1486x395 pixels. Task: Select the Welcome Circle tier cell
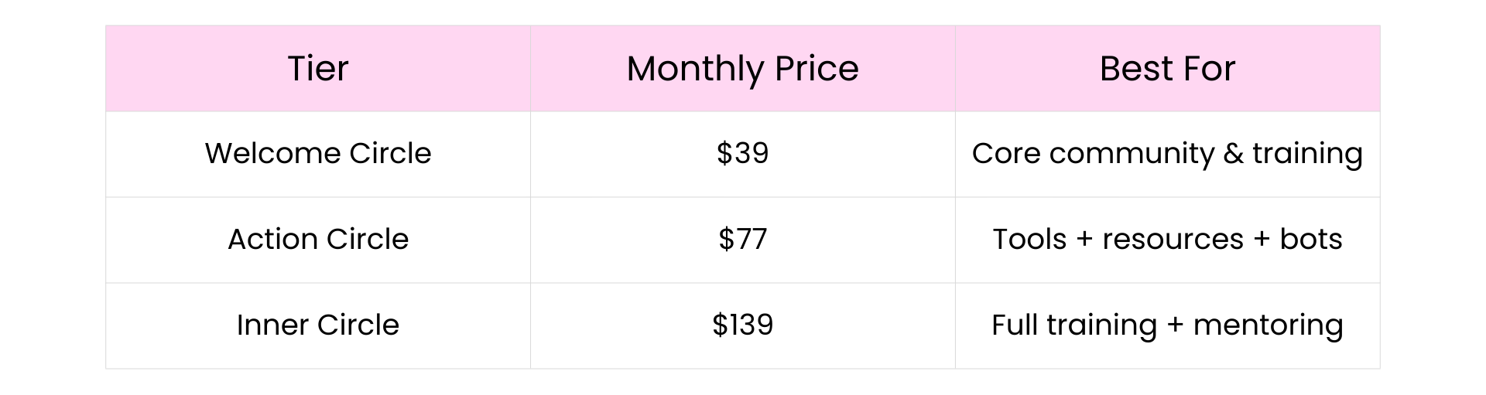click(318, 155)
